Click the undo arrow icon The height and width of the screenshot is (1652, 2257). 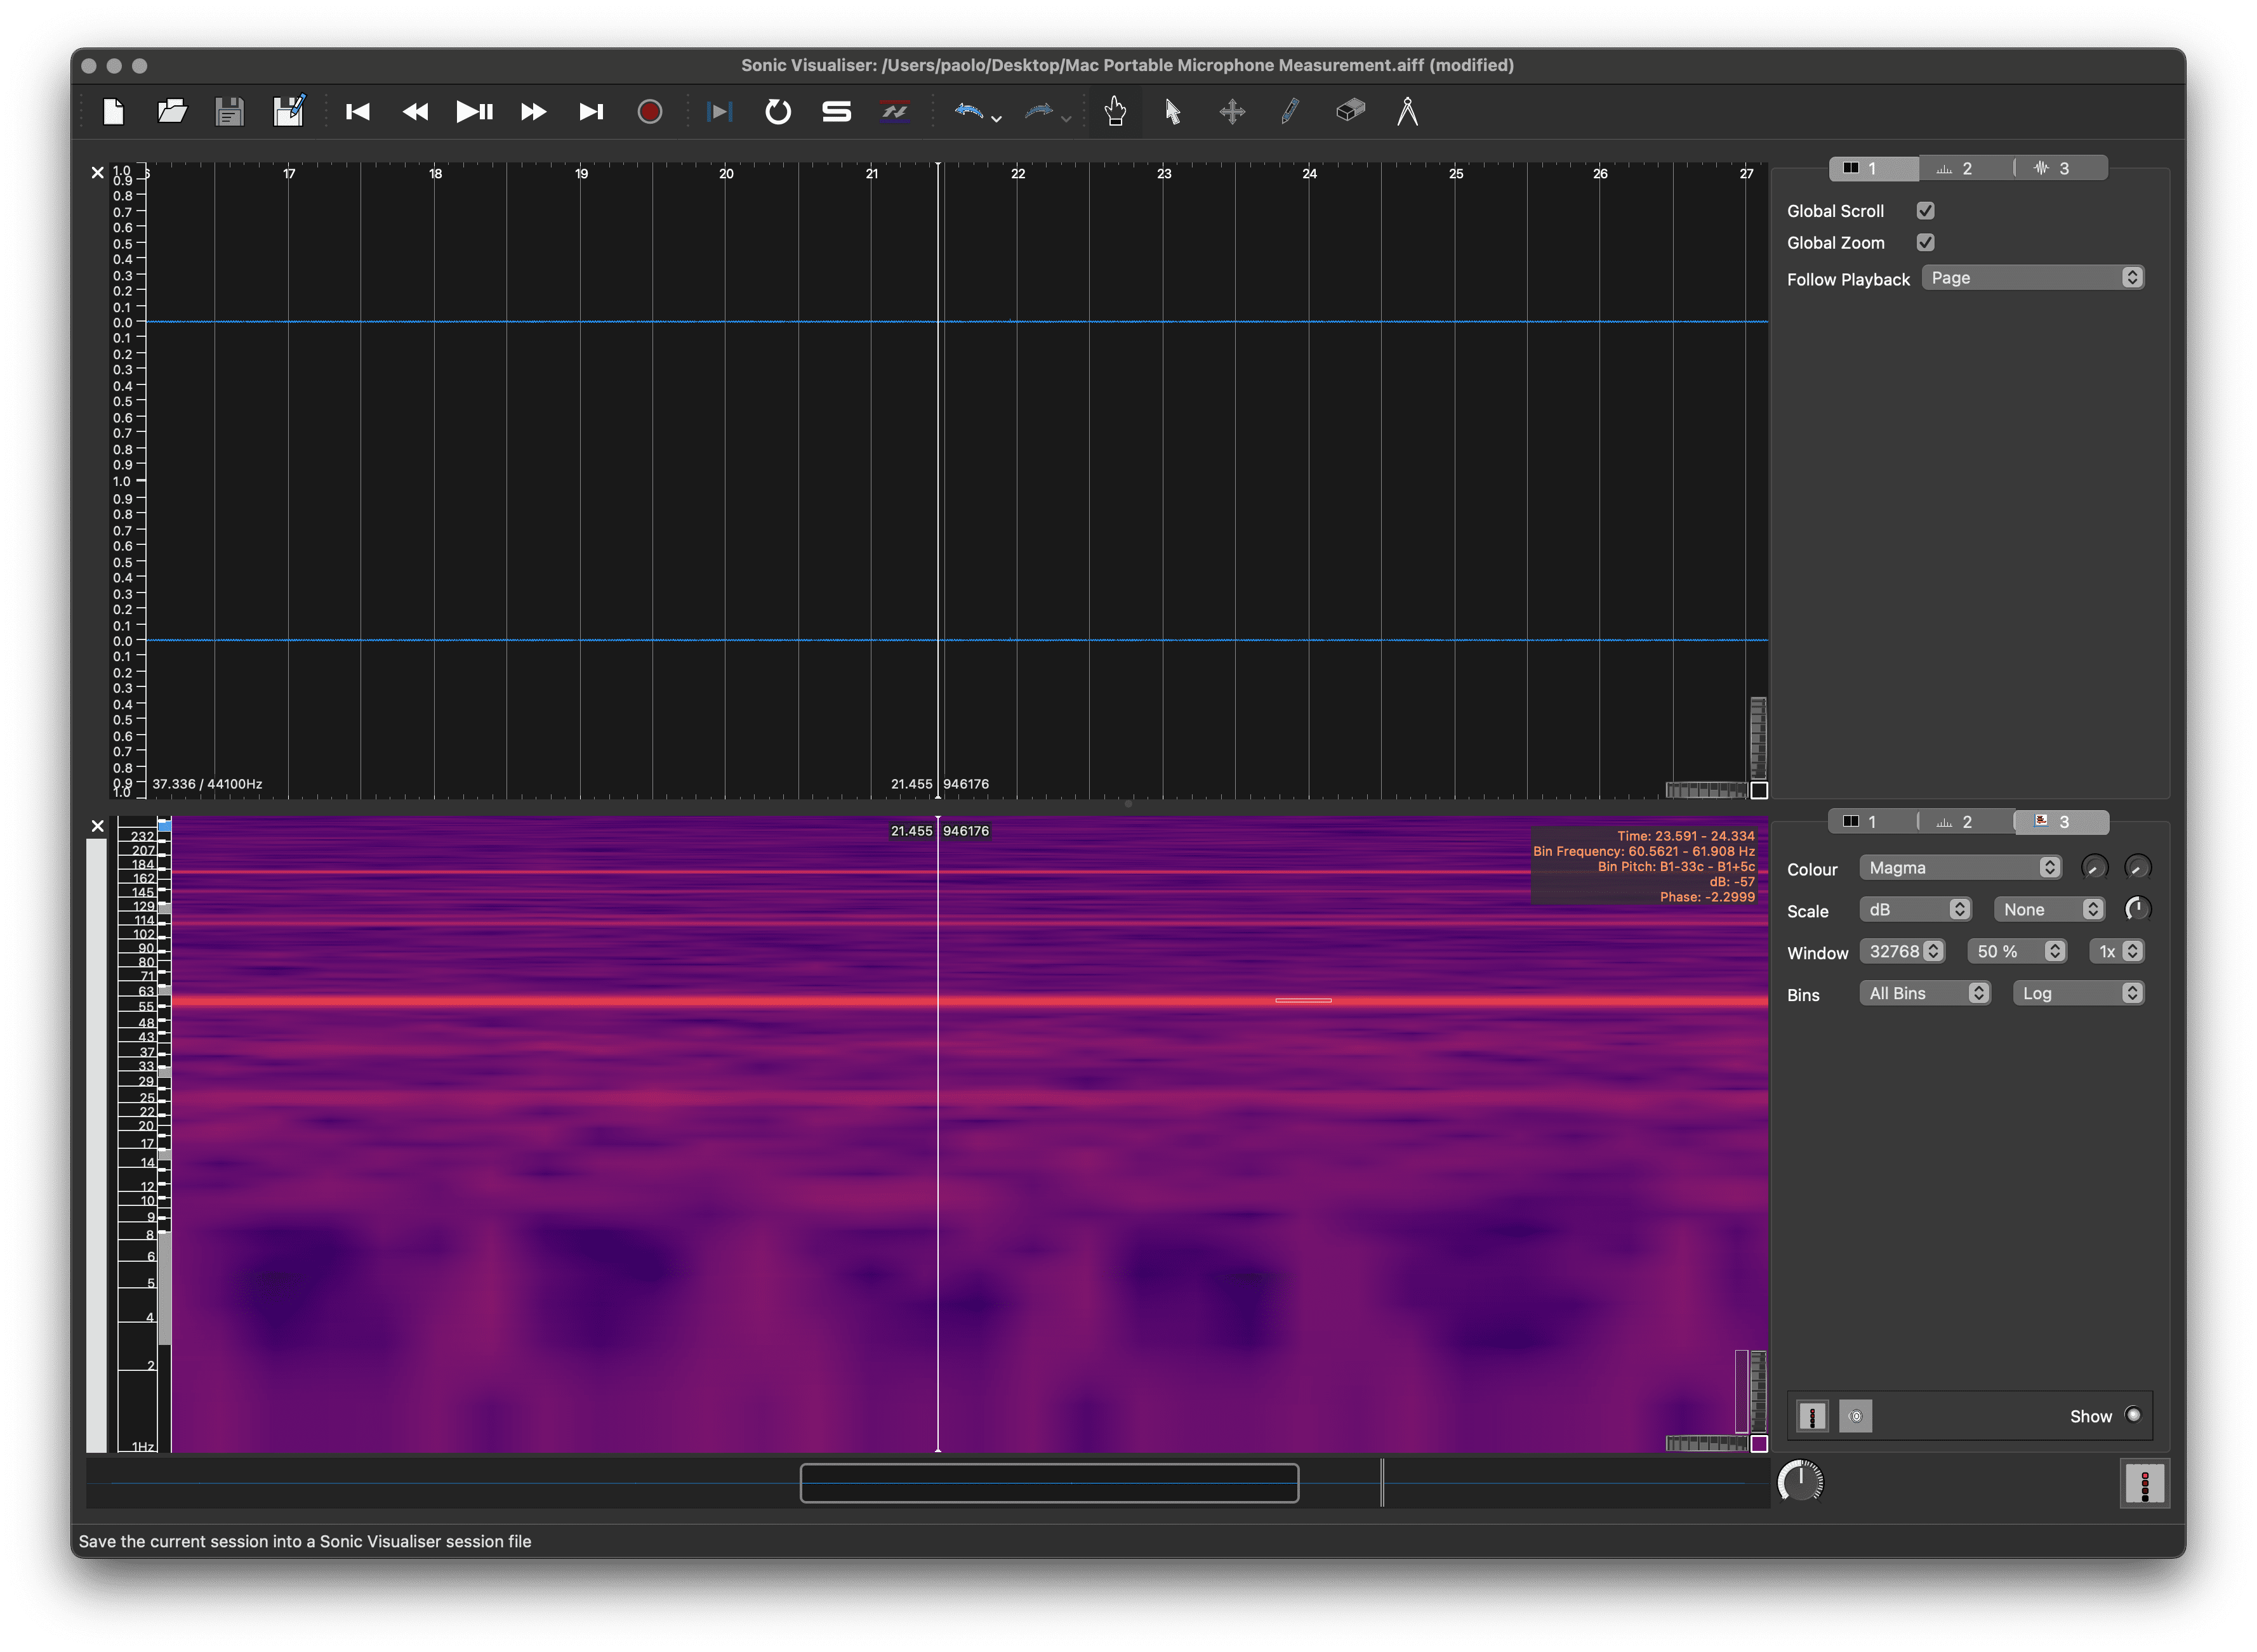(x=969, y=111)
